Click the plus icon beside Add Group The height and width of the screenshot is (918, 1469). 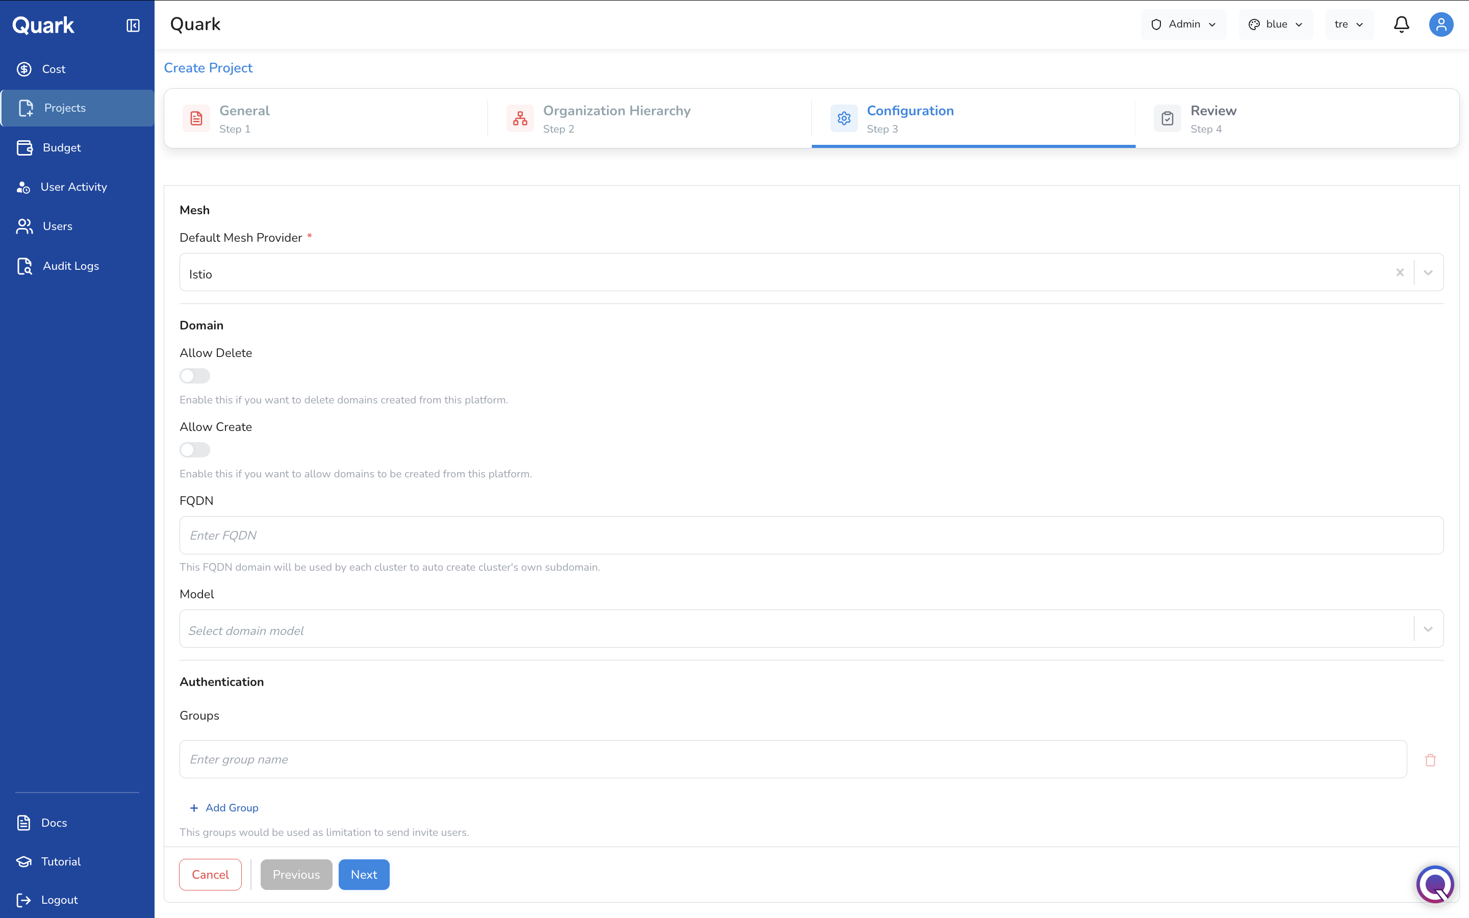click(194, 808)
